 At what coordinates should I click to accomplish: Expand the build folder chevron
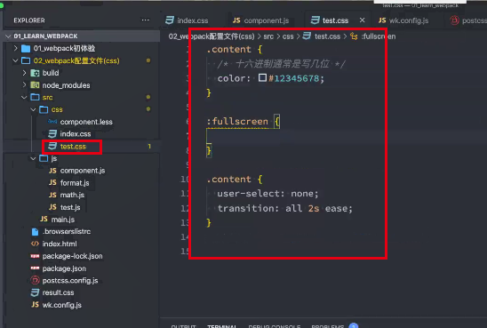point(24,73)
